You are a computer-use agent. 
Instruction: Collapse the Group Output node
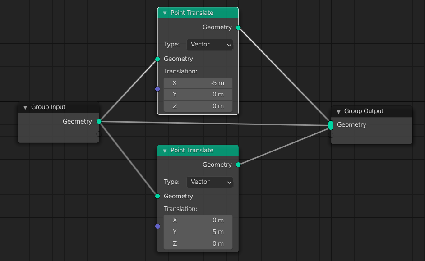pyautogui.click(x=338, y=111)
